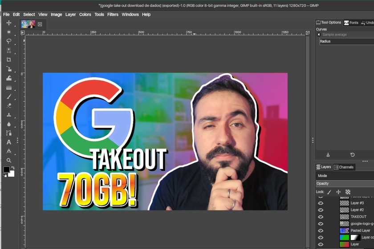
Task: Toggle lock pixels brush icon
Action: (x=329, y=192)
